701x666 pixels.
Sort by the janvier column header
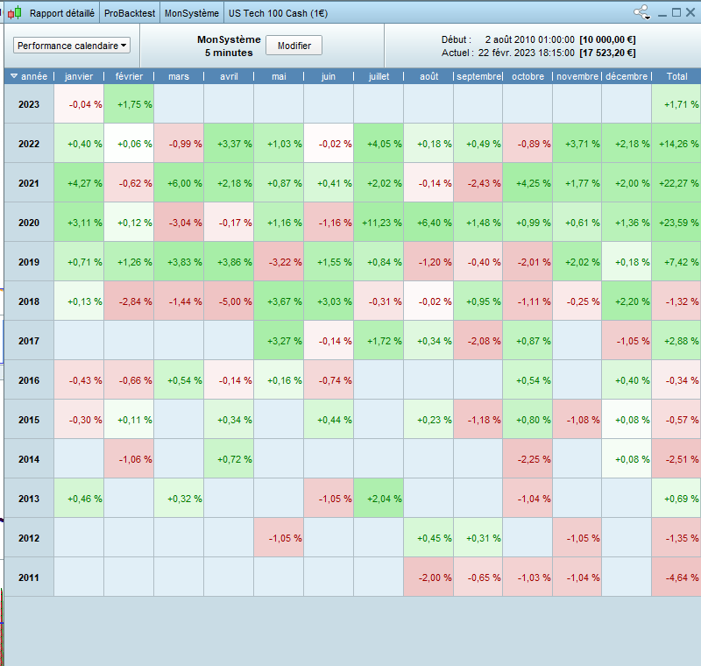pyautogui.click(x=79, y=76)
